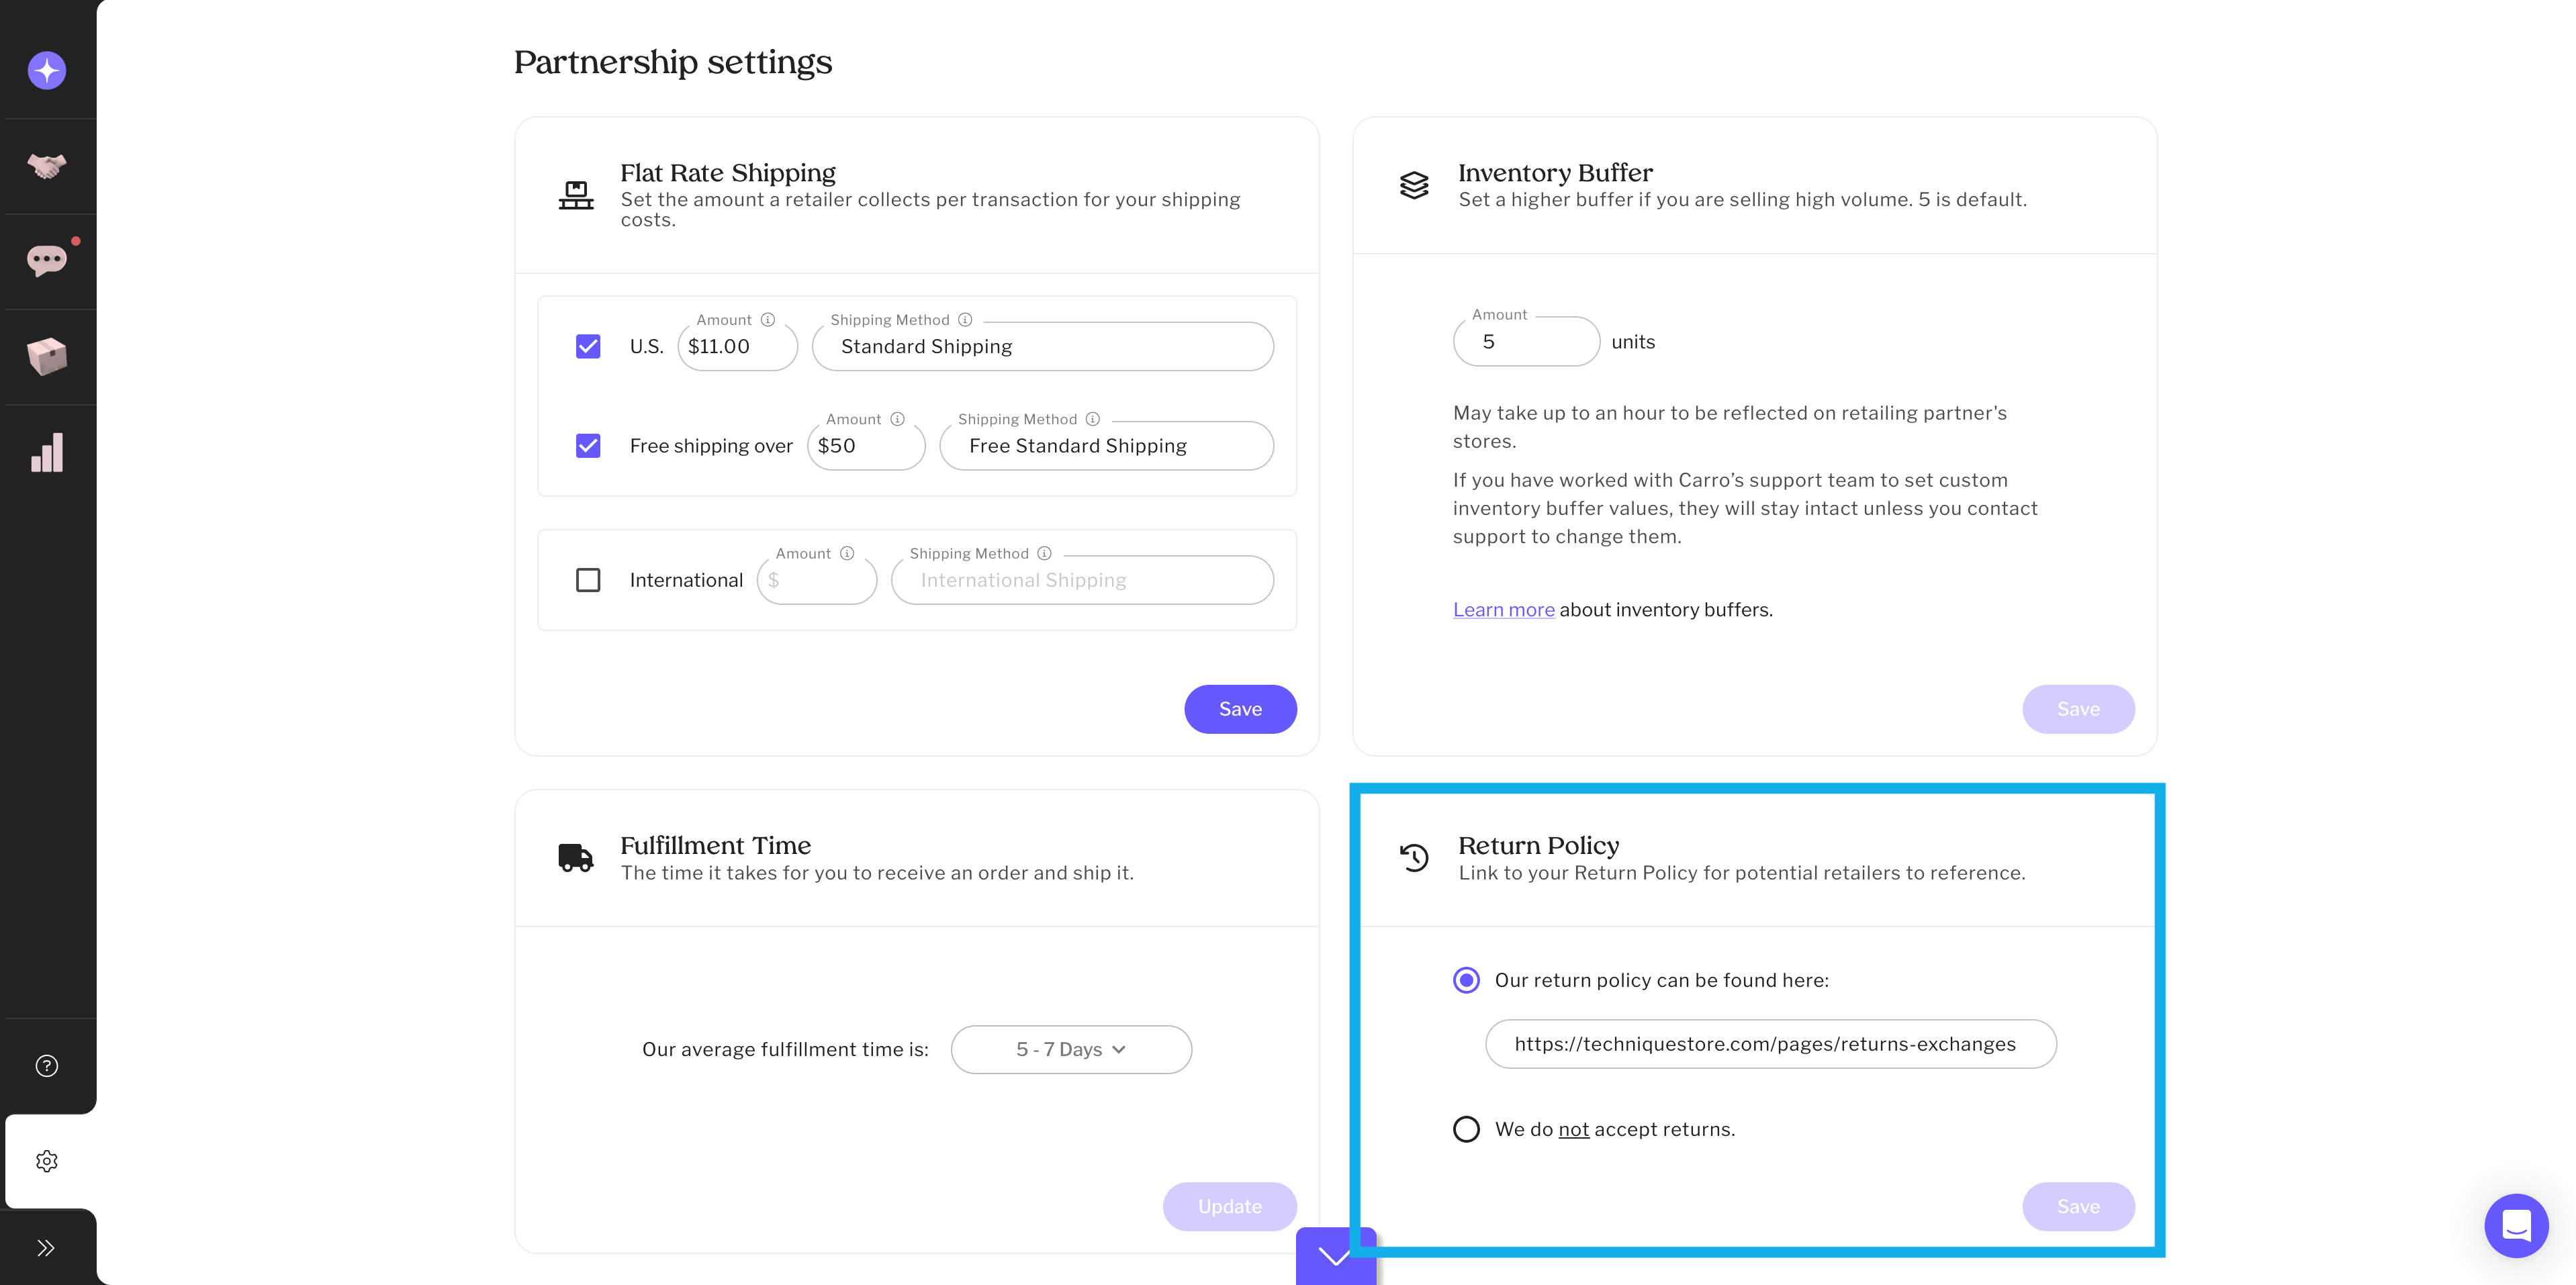Open the product box sidebar icon
The height and width of the screenshot is (1285, 2576).
47,356
